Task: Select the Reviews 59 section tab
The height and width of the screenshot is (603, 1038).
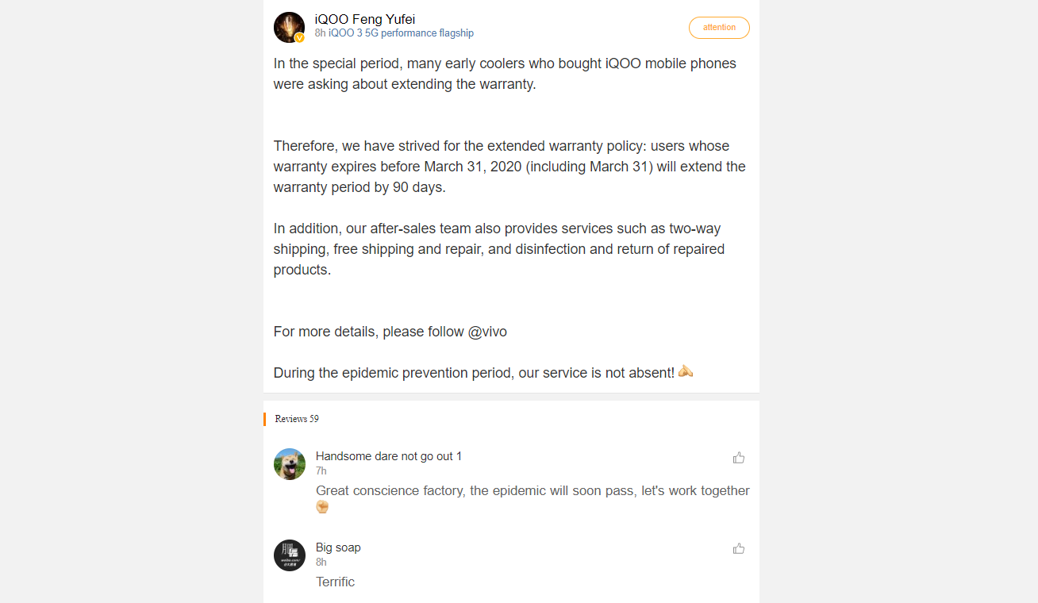Action: [x=297, y=419]
